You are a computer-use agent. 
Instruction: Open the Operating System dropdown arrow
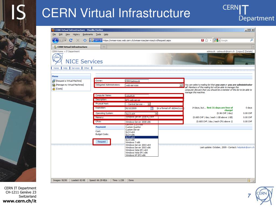pos(156,114)
